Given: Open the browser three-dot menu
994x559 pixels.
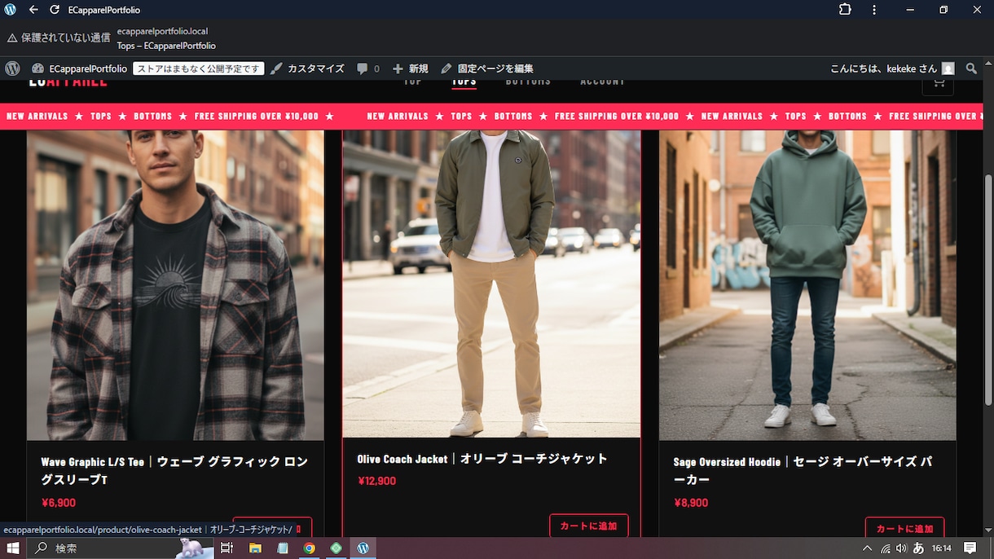Looking at the screenshot, I should tap(874, 10).
